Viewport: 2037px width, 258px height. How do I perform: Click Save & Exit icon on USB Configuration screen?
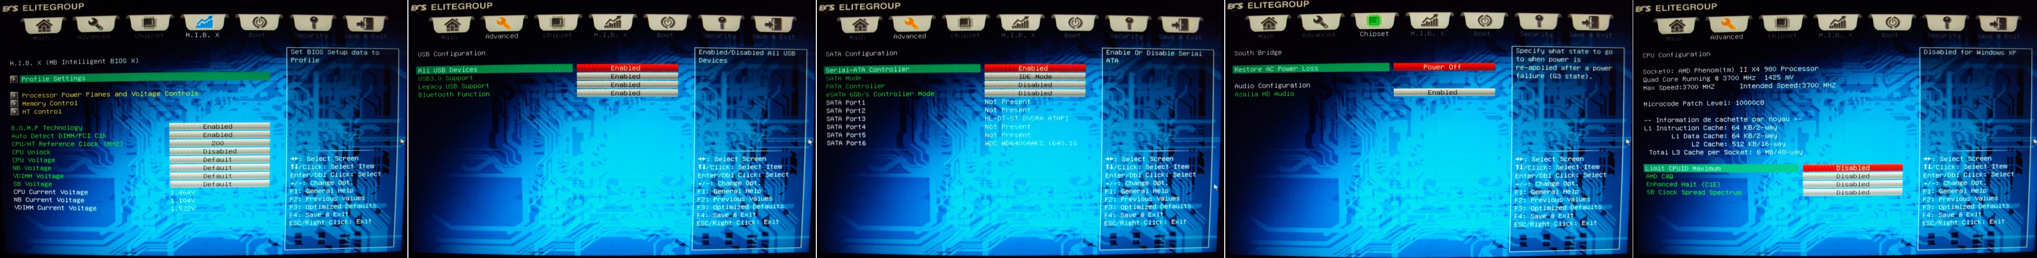pyautogui.click(x=774, y=24)
